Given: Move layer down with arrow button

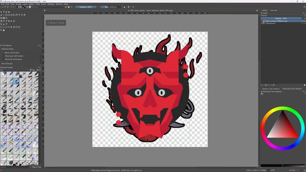Looking at the screenshot, I should click(269, 85).
